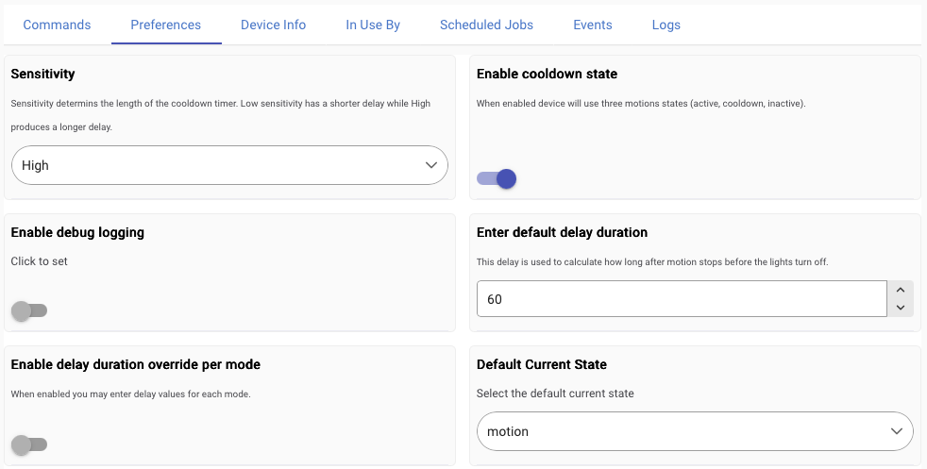The image size is (927, 469).
Task: Decrease delay duration with the down arrow
Action: coord(901,308)
